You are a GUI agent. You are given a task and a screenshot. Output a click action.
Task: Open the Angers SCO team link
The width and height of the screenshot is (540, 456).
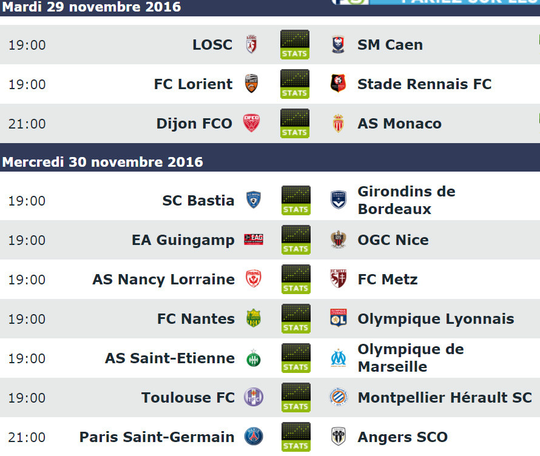pos(403,437)
